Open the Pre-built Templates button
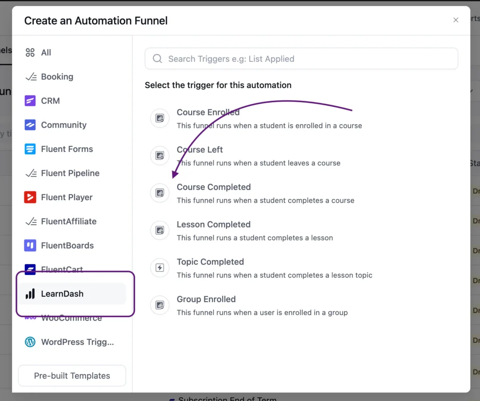 point(72,376)
